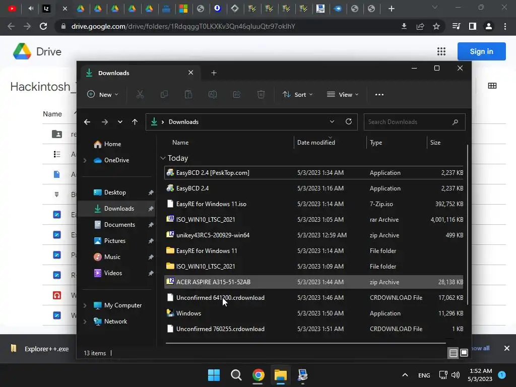The width and height of the screenshot is (516, 387).
Task: Switch to the YouTube Chrome tab
Action: pyautogui.click(x=12, y=9)
